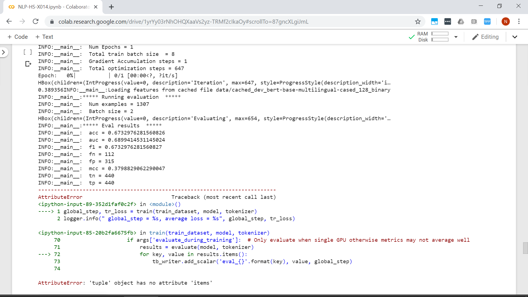Open the Bitmoji extension icon
Image resolution: width=528 pixels, height=297 pixels.
[474, 22]
